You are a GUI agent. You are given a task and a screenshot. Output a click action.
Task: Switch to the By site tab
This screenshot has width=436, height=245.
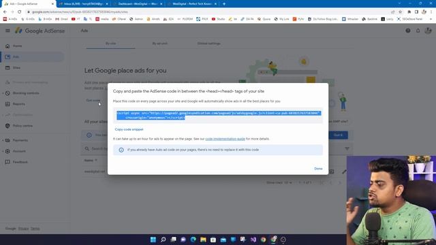(x=110, y=44)
